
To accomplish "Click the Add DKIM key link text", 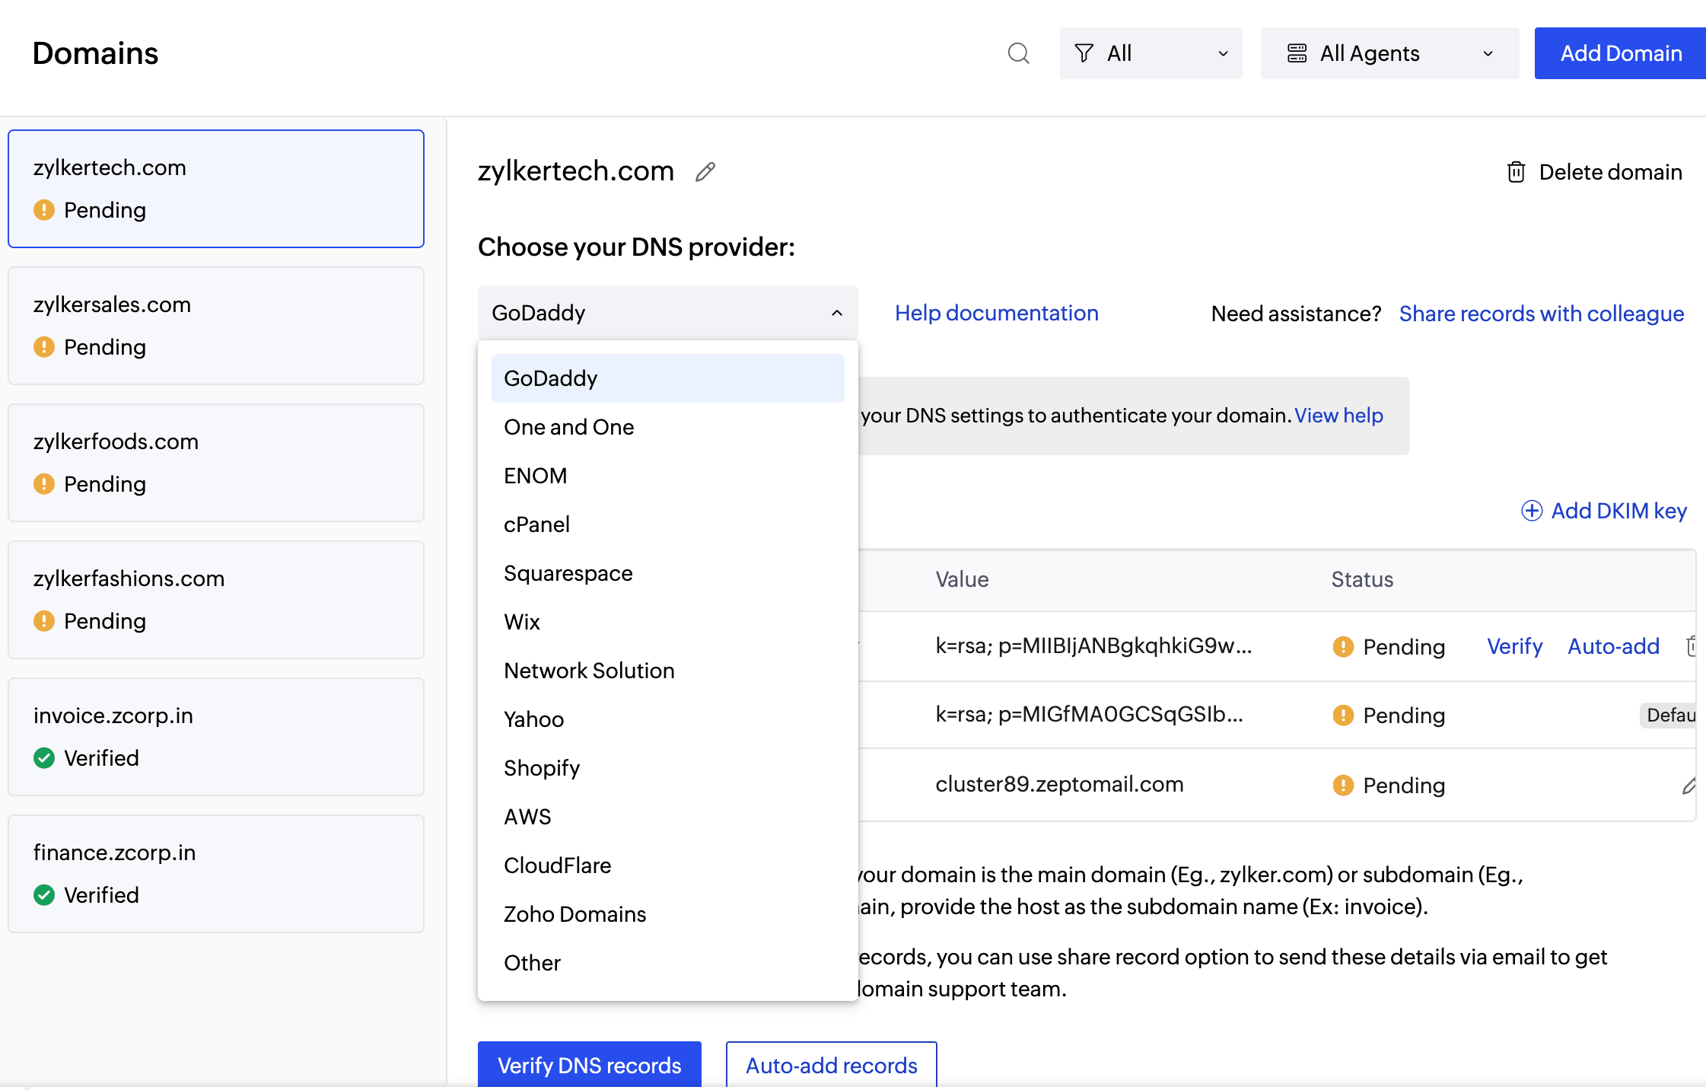I will pyautogui.click(x=1618, y=511).
